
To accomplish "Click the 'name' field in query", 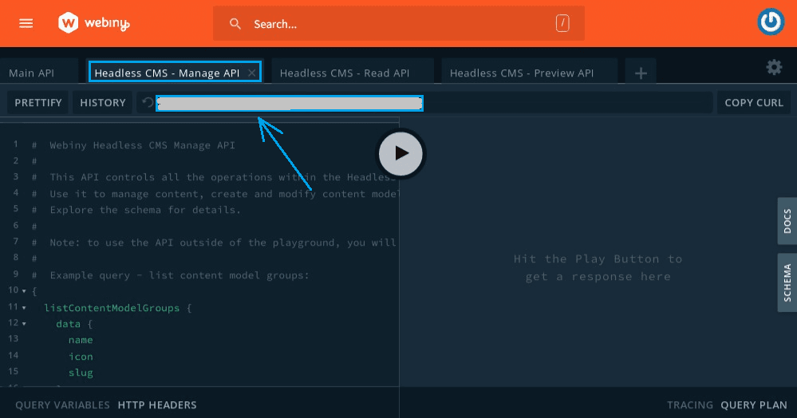I will point(81,340).
